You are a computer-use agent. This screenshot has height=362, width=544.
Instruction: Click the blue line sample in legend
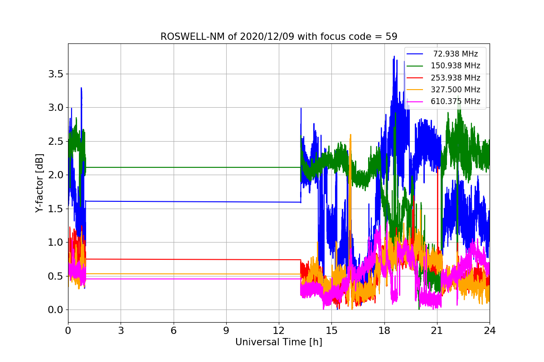[x=416, y=54]
